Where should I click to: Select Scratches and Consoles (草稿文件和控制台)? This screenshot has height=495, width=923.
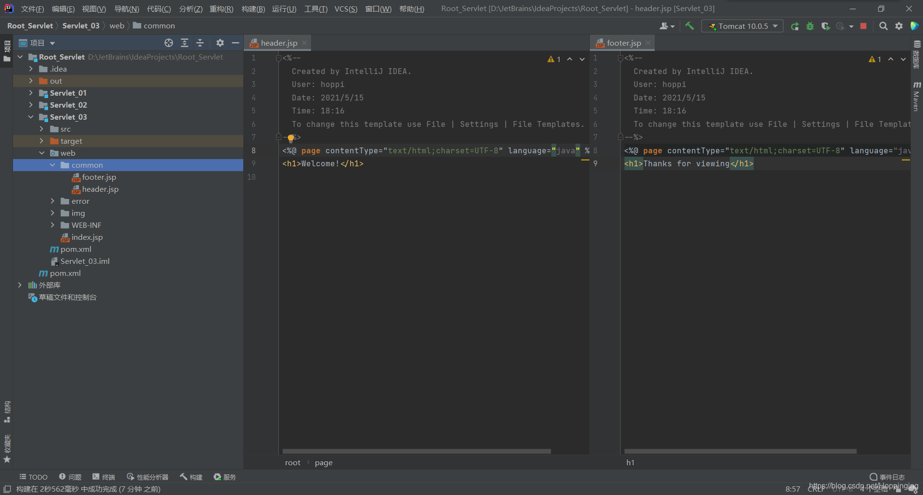pos(67,297)
